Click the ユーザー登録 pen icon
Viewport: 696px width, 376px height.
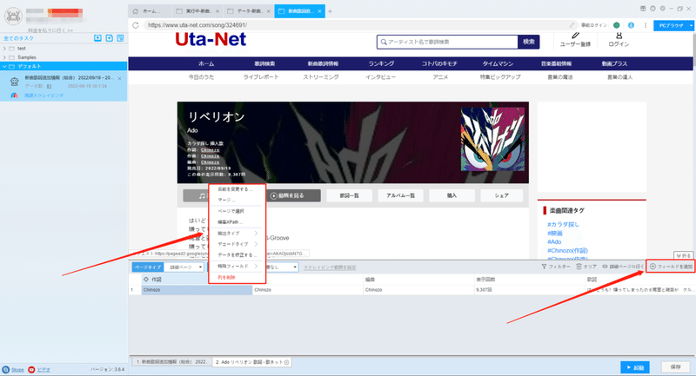(575, 36)
